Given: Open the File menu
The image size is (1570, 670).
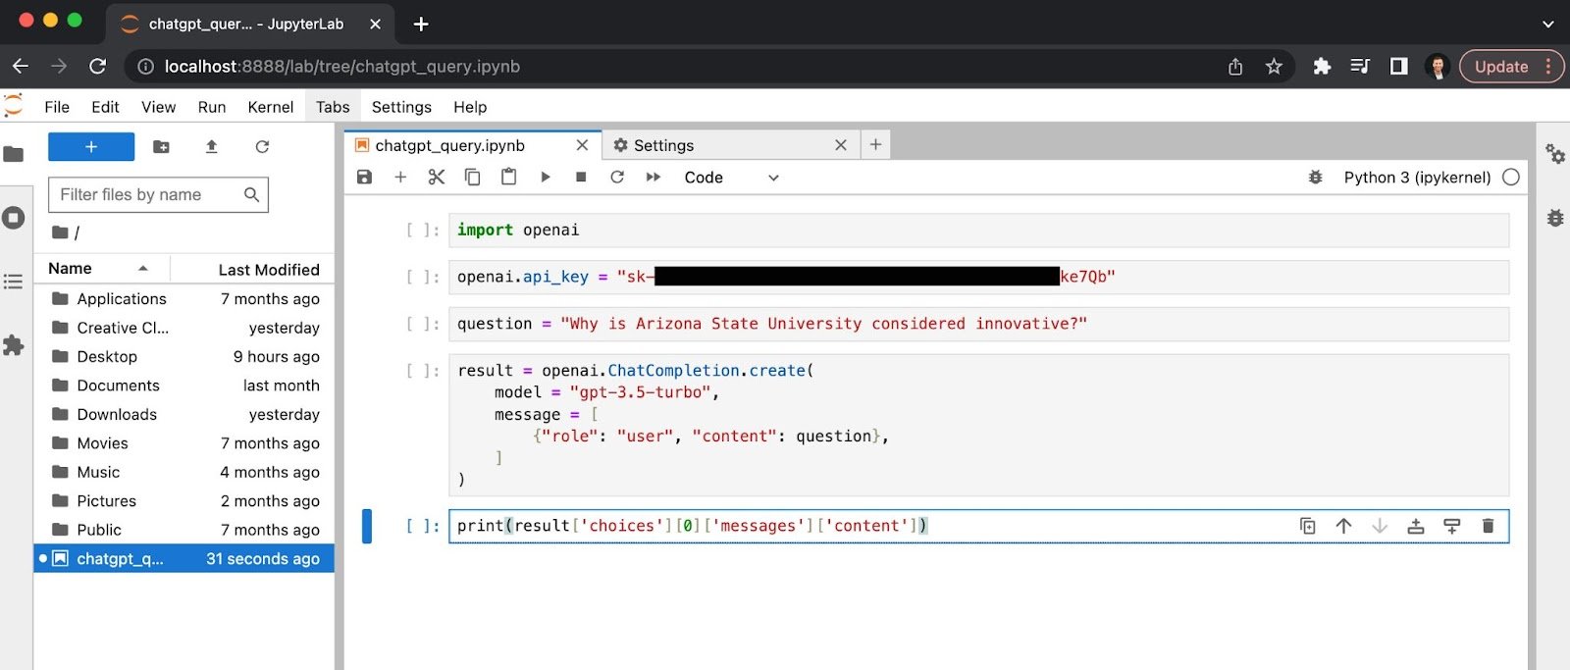Looking at the screenshot, I should pos(57,107).
